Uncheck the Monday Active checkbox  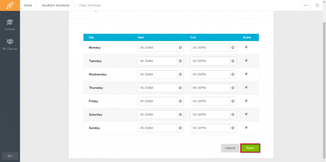246,47
